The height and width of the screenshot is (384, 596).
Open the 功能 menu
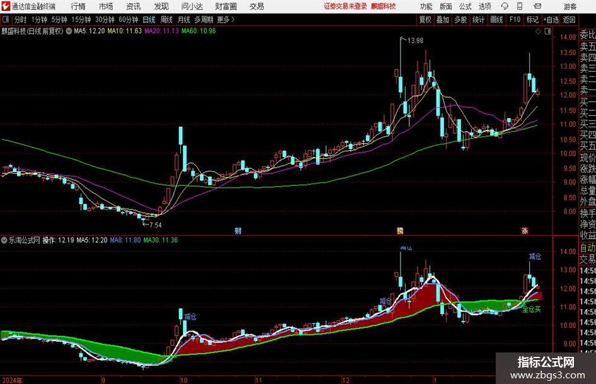pos(426,6)
